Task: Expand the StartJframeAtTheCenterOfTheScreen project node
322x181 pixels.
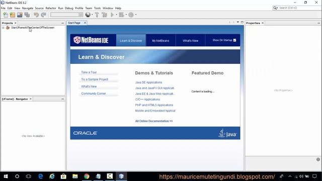Action: [x=3, y=28]
